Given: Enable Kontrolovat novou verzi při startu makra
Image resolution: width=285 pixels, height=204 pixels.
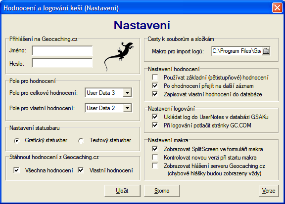Looking at the screenshot, I should pos(155,157).
